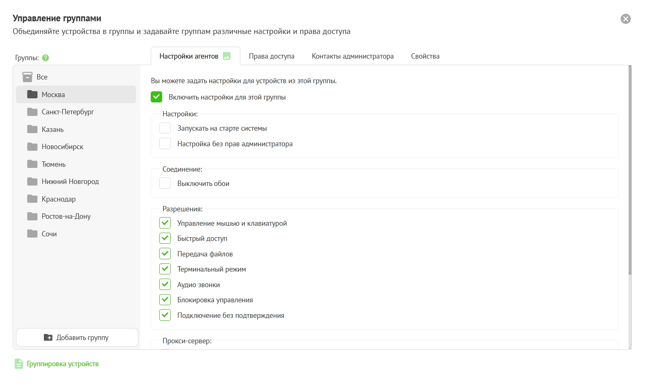
Task: Uncheck Передача файлов permission
Action: pos(165,254)
